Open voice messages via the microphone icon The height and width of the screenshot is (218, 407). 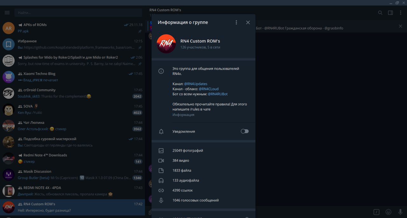pyautogui.click(x=161, y=200)
